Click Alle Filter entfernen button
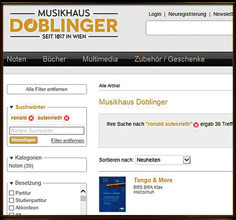The height and width of the screenshot is (220, 236). [47, 89]
